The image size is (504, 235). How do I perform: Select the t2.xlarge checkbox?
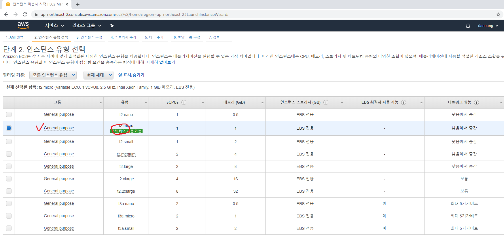pos(9,179)
